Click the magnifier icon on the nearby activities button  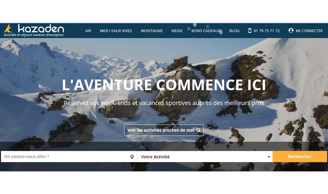[x=198, y=130]
